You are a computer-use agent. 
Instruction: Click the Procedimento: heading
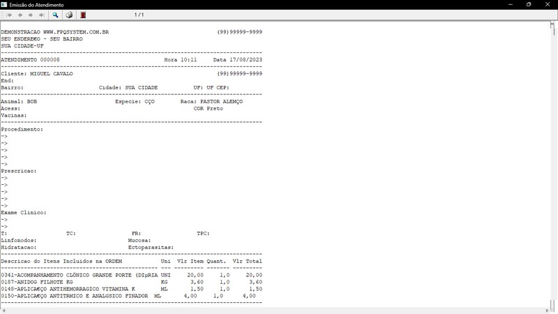(x=22, y=129)
